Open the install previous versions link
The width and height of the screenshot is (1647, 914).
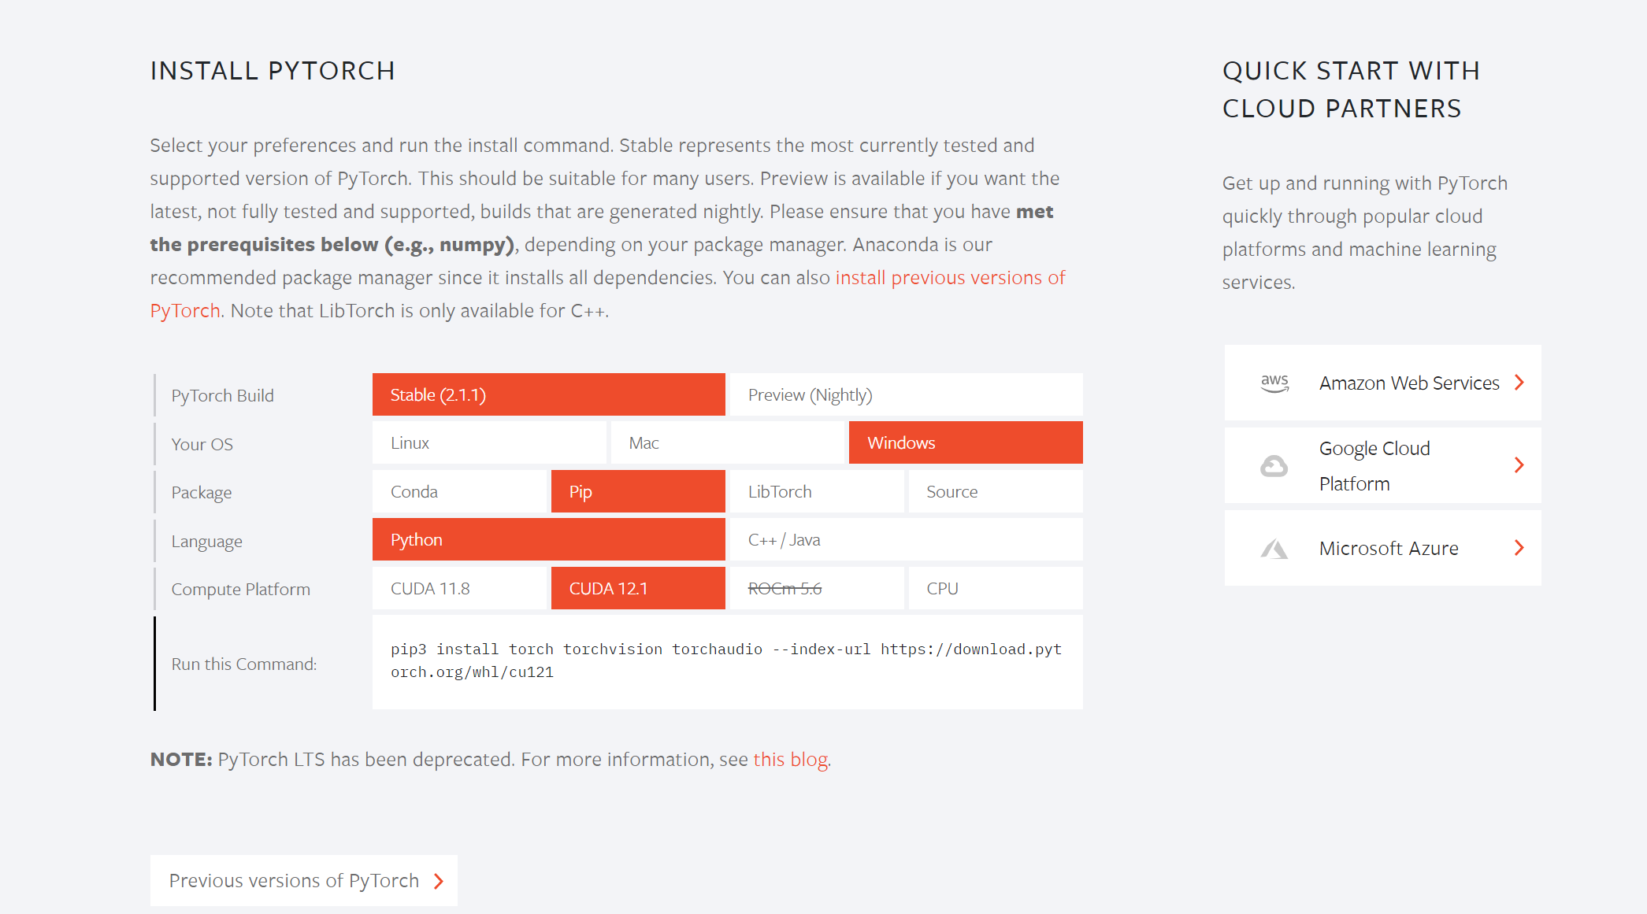click(950, 278)
